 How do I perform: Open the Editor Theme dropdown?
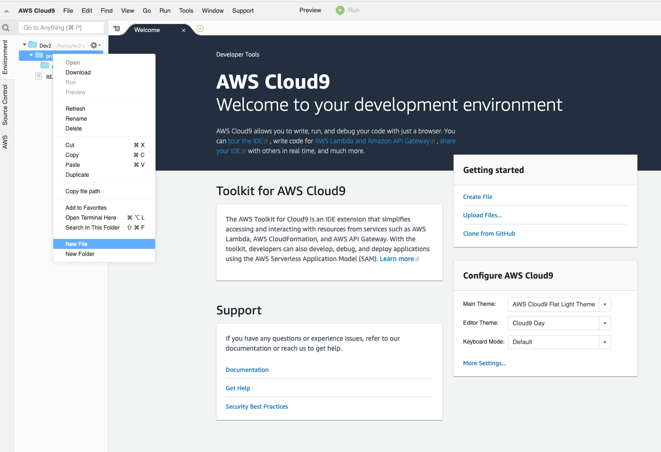click(604, 323)
